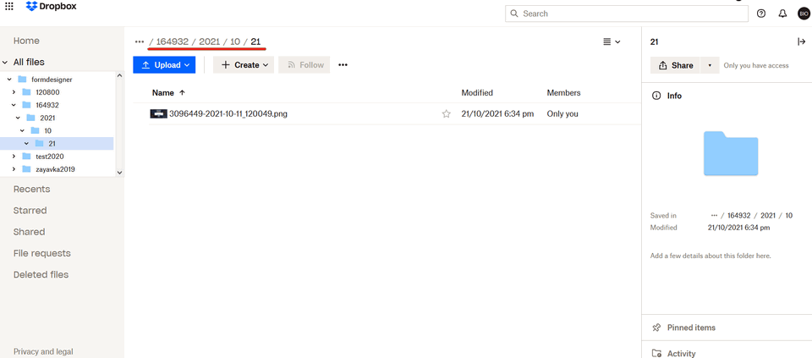The height and width of the screenshot is (358, 812).
Task: Change the list view layout dropdown
Action: click(611, 41)
